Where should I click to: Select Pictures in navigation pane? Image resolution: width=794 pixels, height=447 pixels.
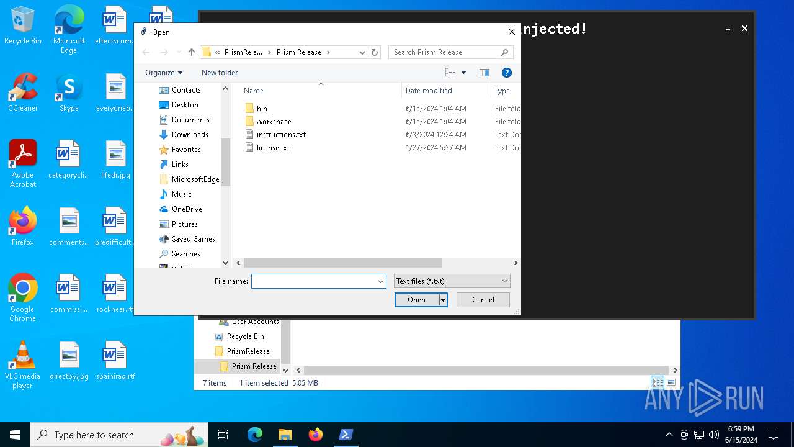point(185,224)
